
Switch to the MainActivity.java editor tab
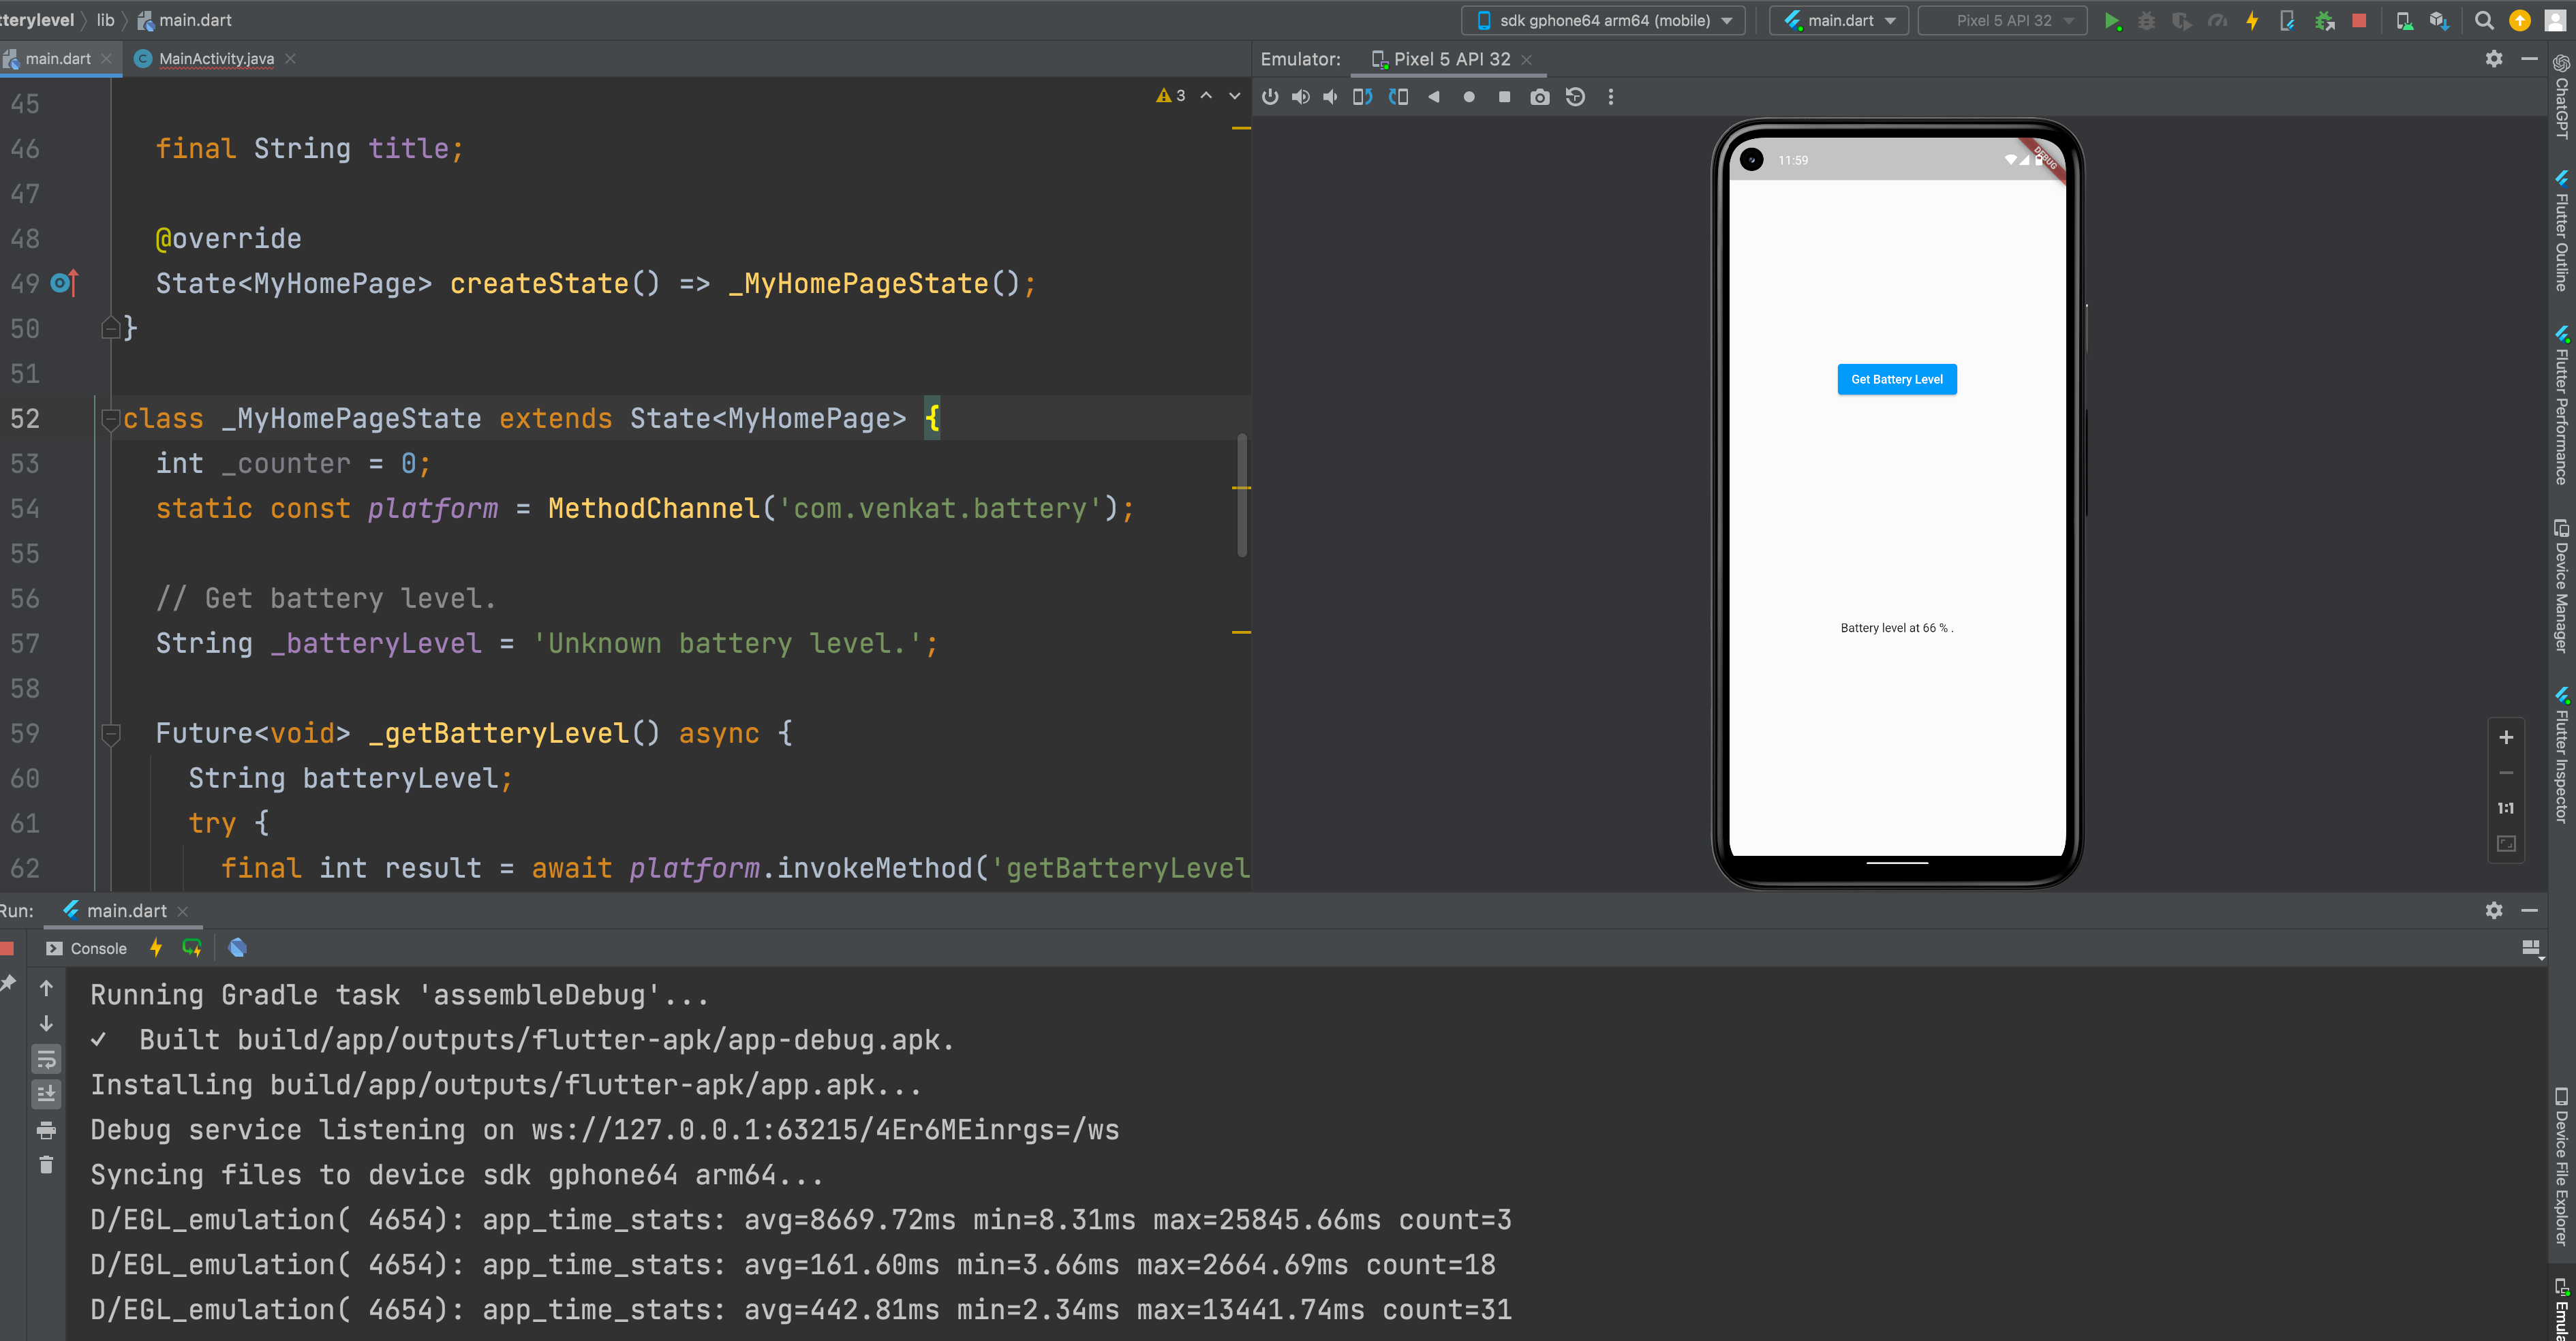pos(215,59)
